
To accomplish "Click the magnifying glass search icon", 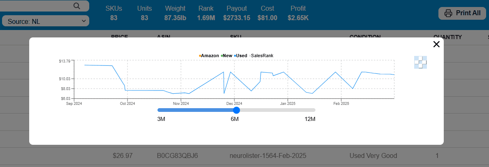I will tap(76, 5).
